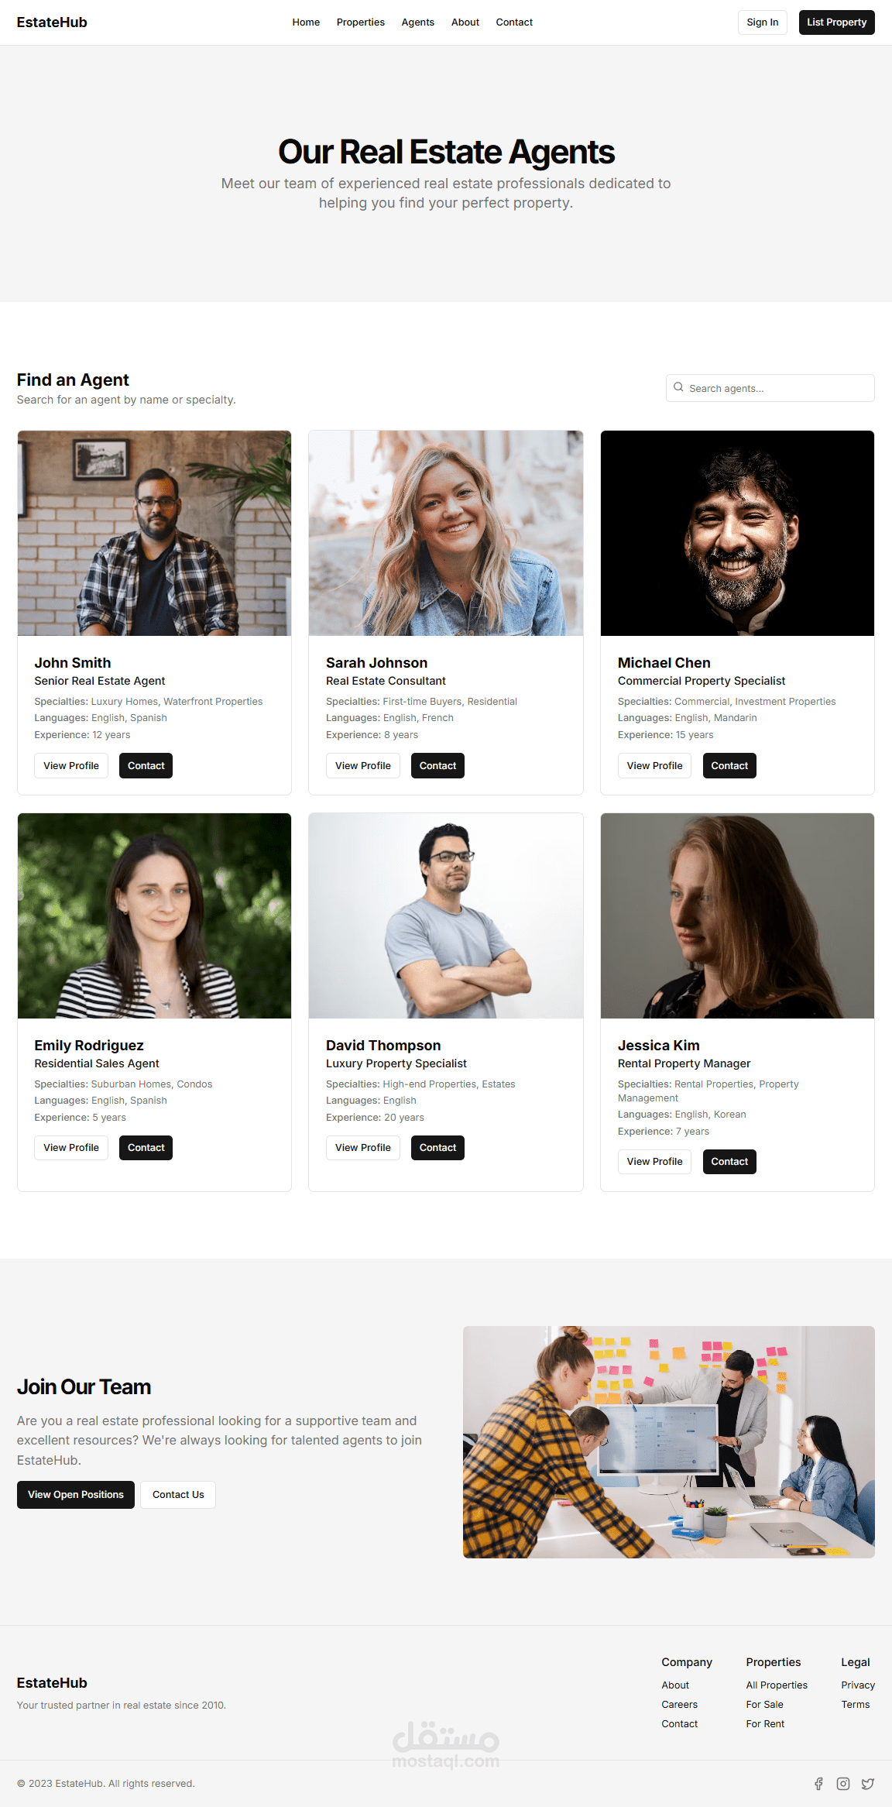
Task: Go to Properties in the top navigation
Action: 361,22
